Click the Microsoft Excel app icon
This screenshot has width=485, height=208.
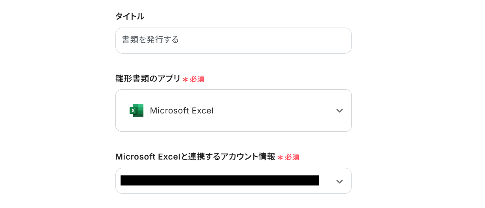click(x=136, y=111)
